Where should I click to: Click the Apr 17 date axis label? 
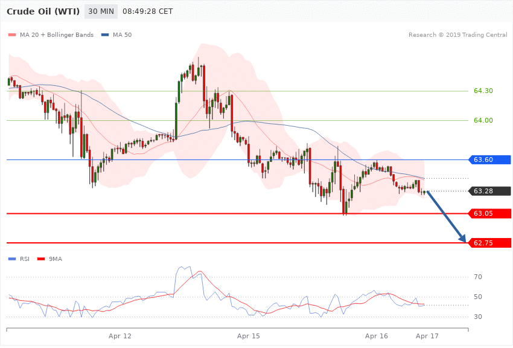427,336
